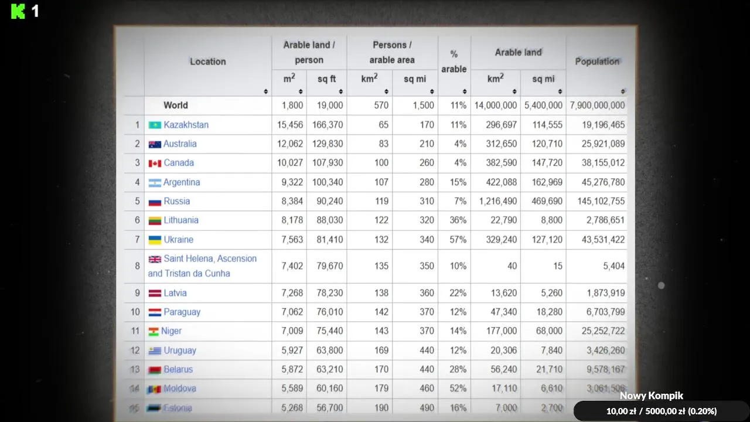Click the Lithuania flag icon
Screen dimensions: 750x422
pos(155,220)
